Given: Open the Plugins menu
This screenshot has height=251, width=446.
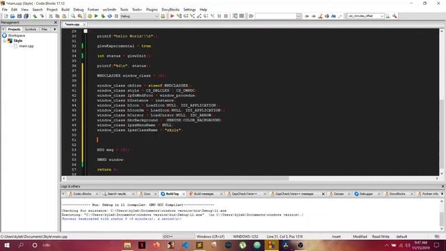Looking at the screenshot, I should point(152,9).
